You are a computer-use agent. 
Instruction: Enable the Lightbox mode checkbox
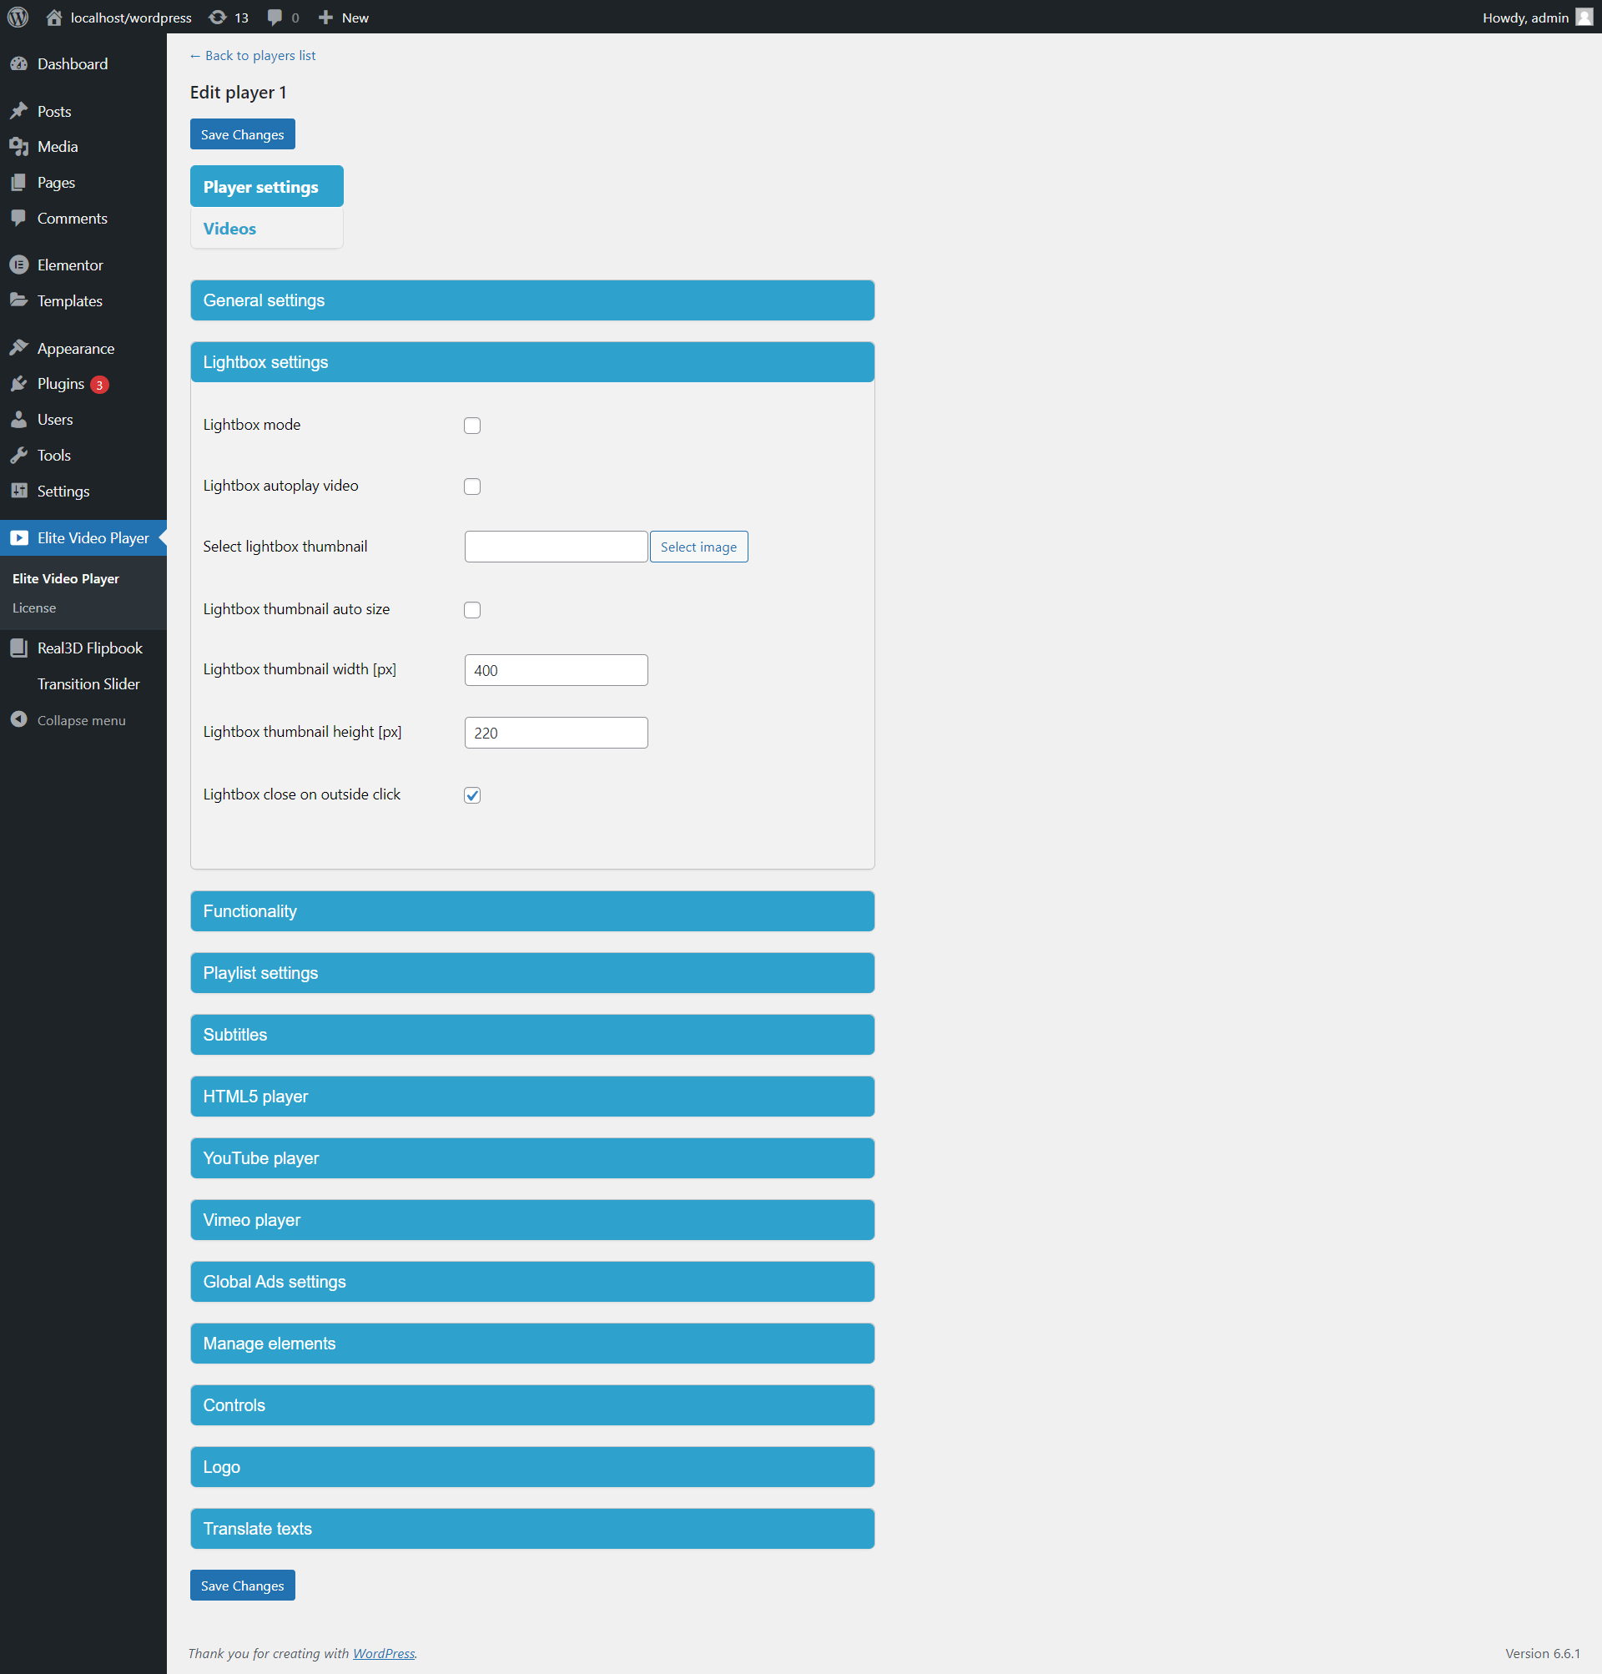click(x=472, y=426)
